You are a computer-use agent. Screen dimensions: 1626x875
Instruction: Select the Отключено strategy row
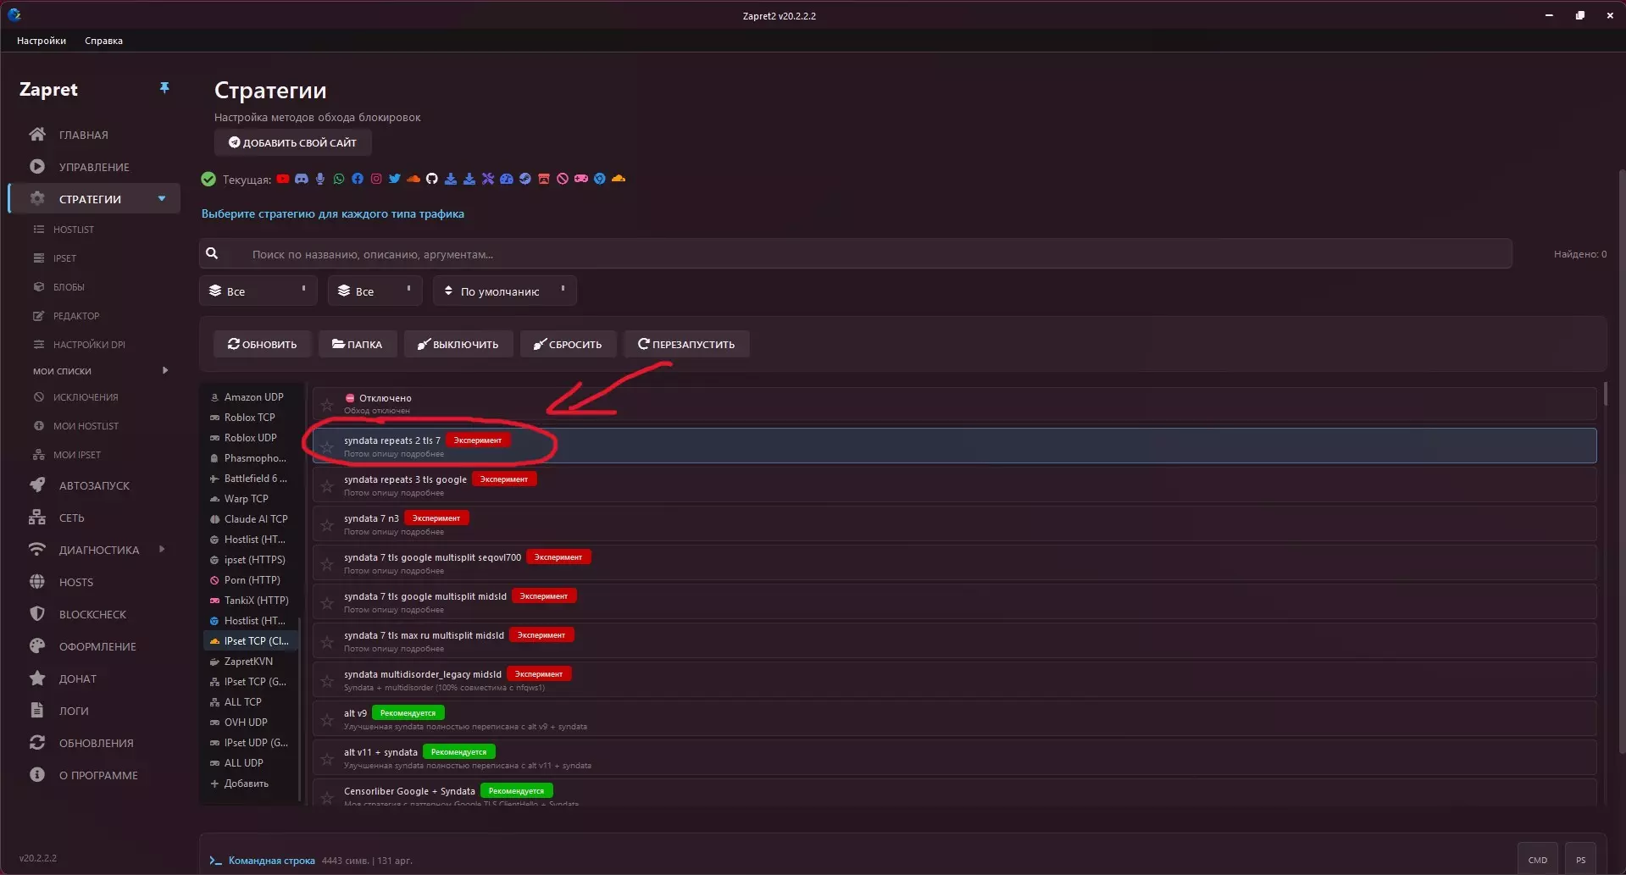954,404
